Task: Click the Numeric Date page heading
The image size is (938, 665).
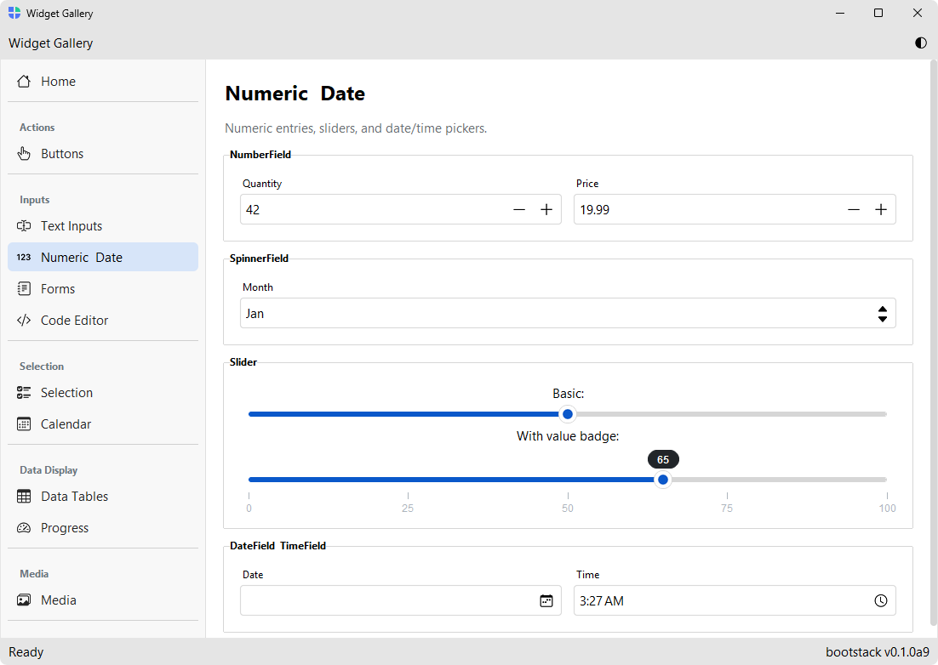Action: (295, 94)
